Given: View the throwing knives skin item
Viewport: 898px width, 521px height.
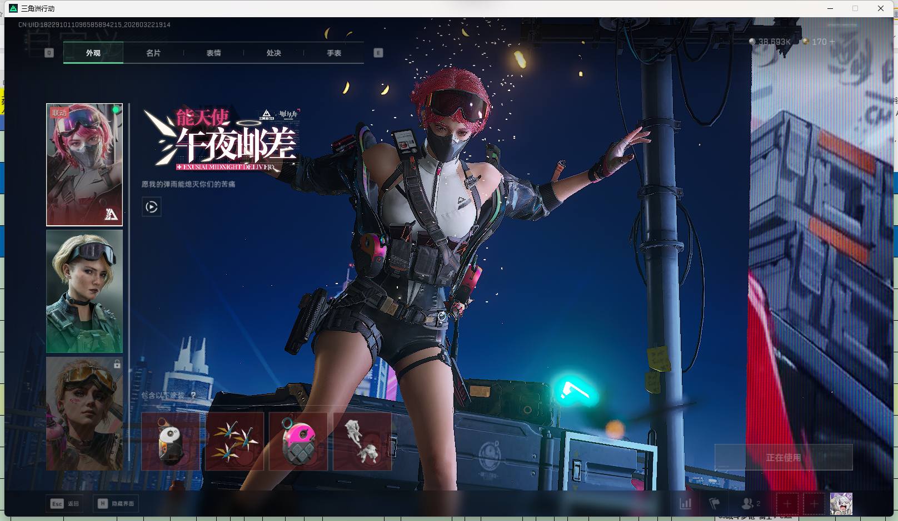Looking at the screenshot, I should point(235,442).
